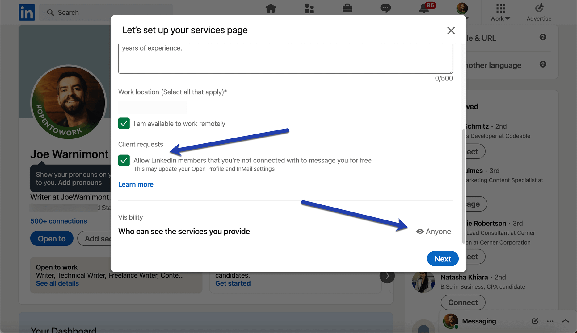Open the three-dot menu in Messaging panel

550,321
